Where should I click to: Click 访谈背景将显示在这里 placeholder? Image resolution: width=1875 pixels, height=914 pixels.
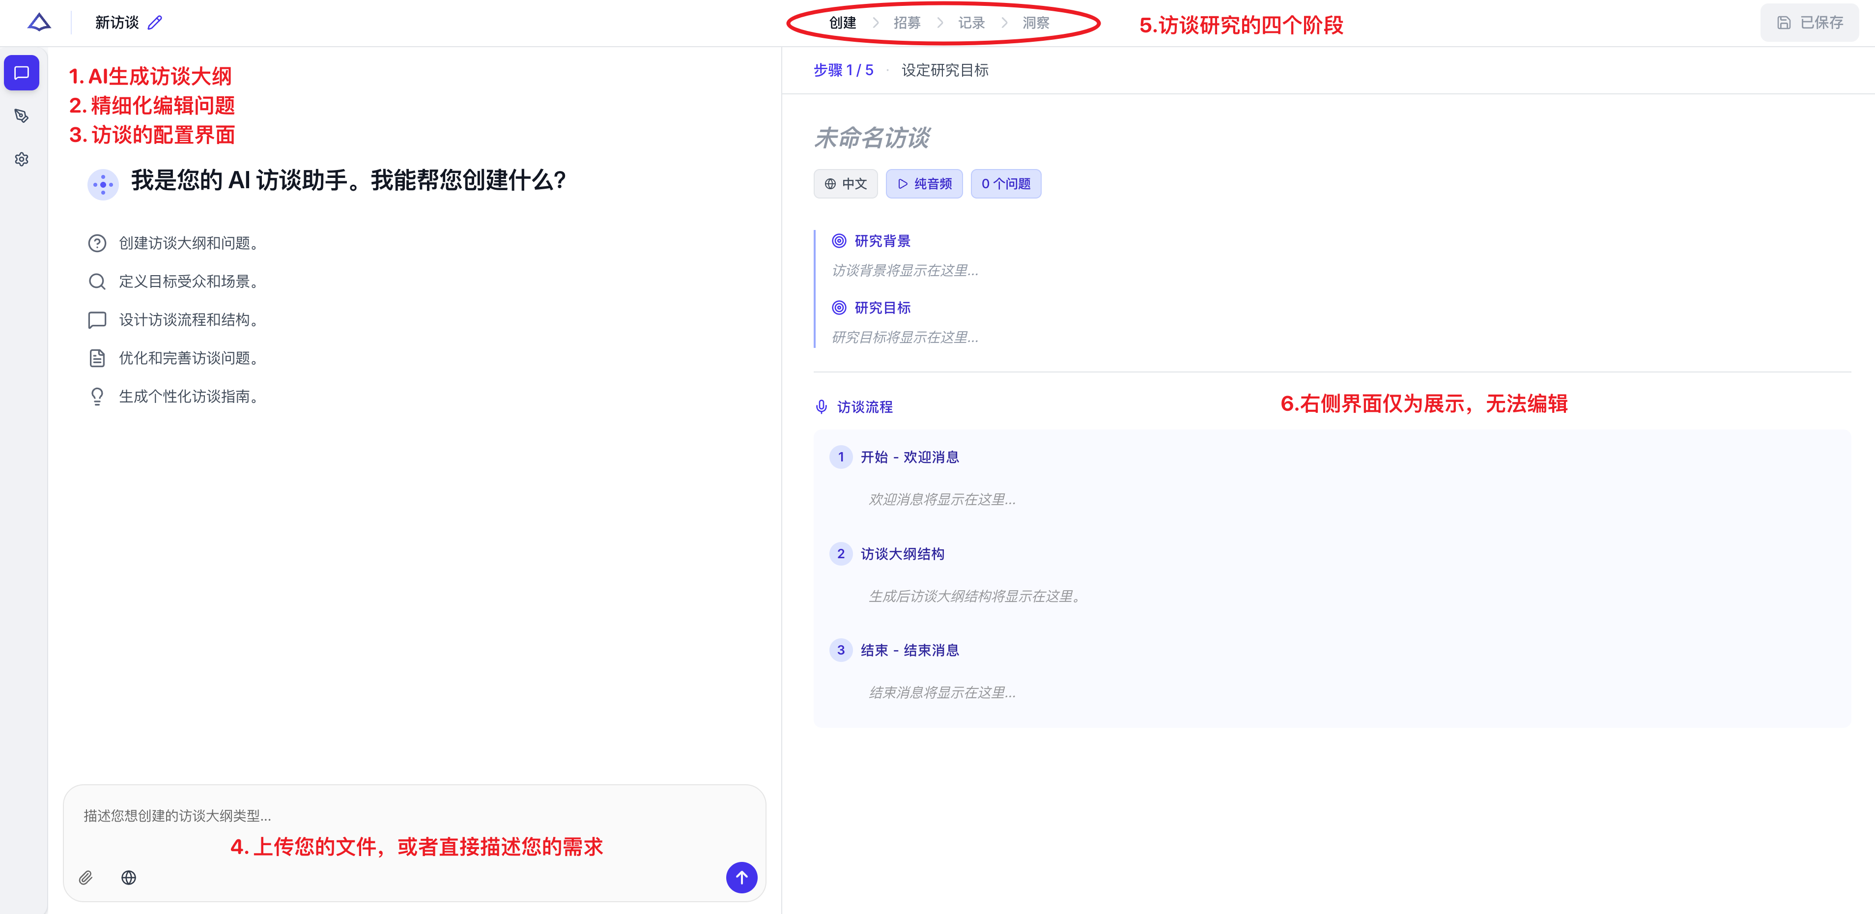click(x=905, y=271)
